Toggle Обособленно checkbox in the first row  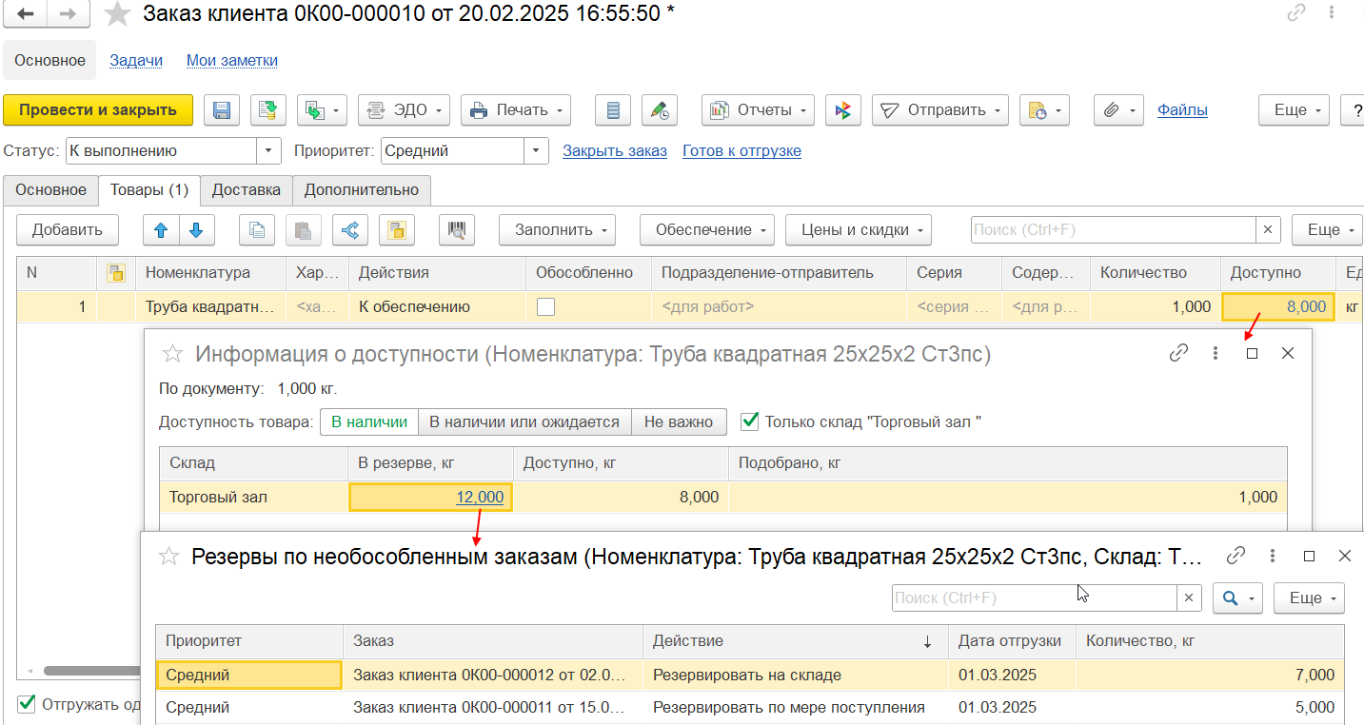click(x=546, y=306)
